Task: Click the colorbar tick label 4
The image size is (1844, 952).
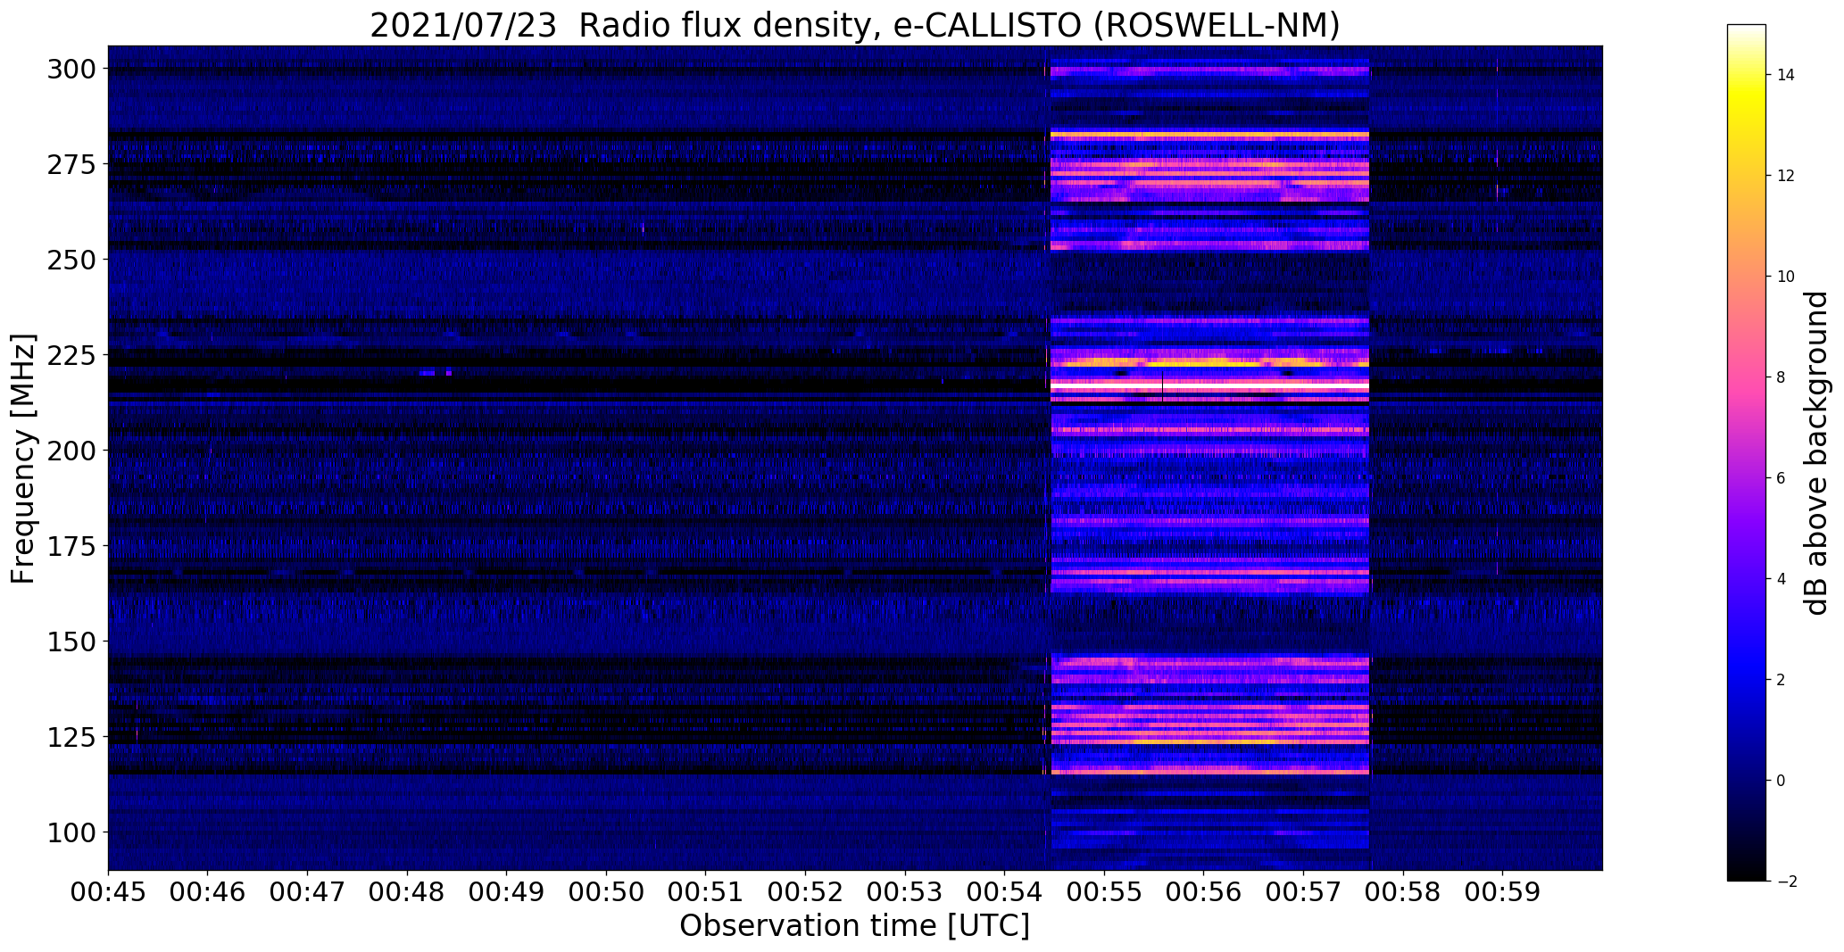Action: click(1781, 579)
